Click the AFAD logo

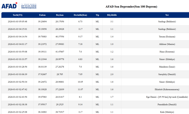19,6
